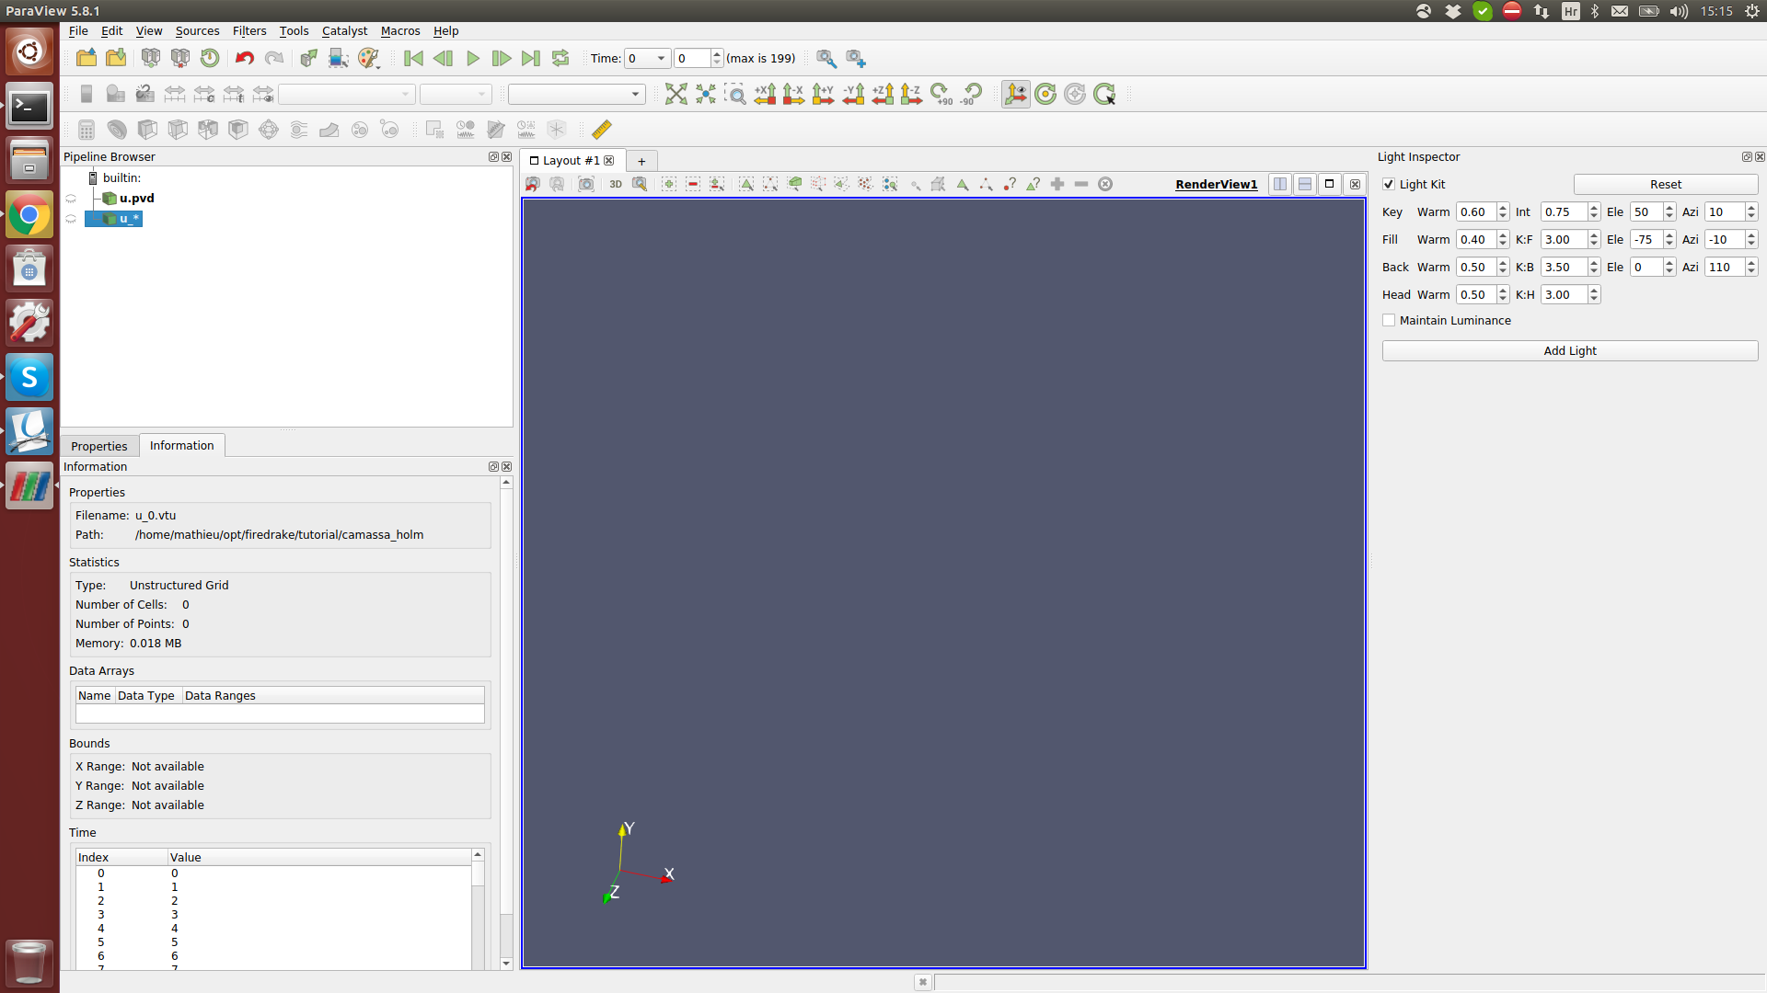Click the Open file folder icon
Image resolution: width=1767 pixels, height=993 pixels.
coord(87,58)
